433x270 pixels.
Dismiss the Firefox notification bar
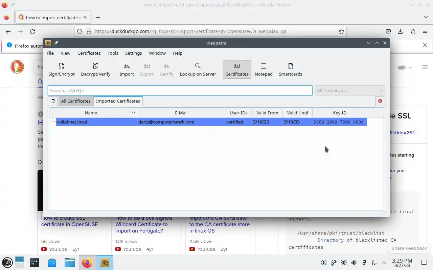[425, 45]
